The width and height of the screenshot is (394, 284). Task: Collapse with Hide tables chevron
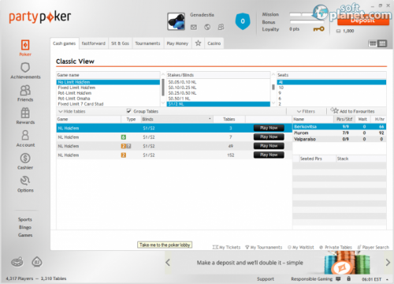pos(61,111)
